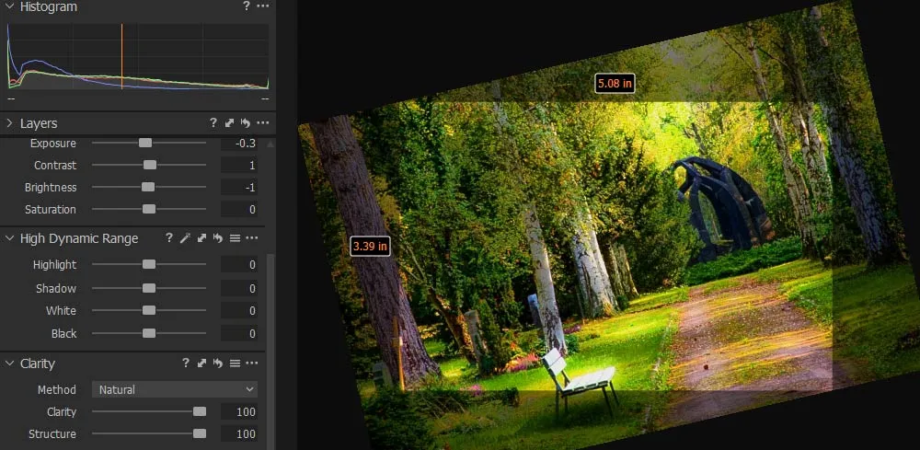
Task: Click the Exposure label
Action: pyautogui.click(x=52, y=144)
